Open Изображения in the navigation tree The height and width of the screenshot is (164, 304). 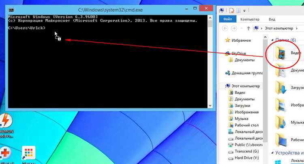click(246, 112)
